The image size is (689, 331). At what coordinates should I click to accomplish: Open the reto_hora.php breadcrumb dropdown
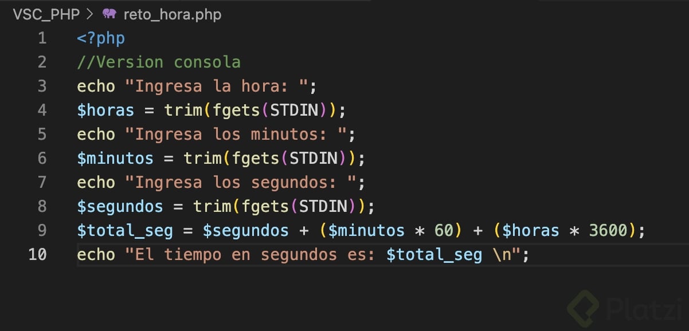[x=172, y=14]
